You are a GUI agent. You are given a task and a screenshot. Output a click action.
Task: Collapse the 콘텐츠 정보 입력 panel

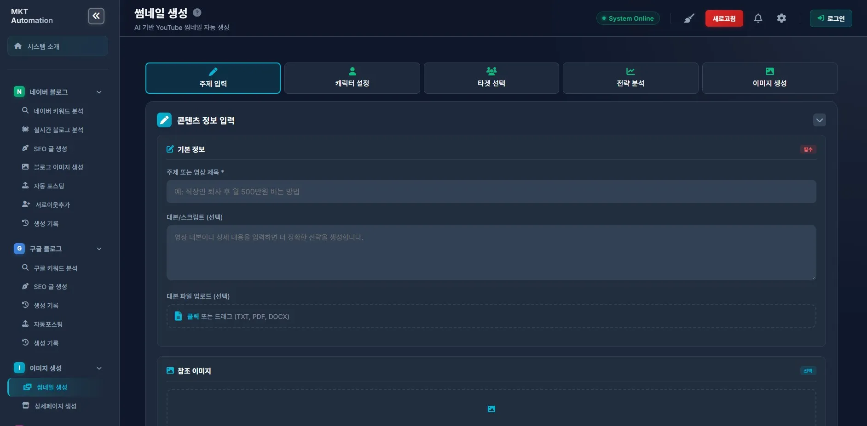click(x=819, y=120)
